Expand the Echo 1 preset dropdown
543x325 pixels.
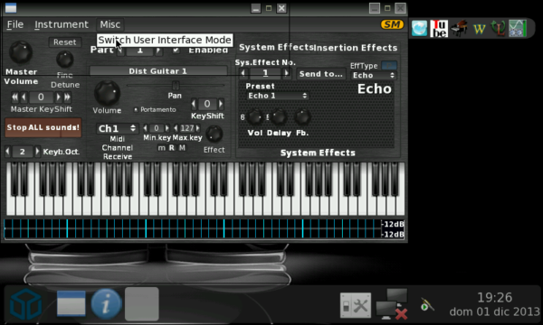[x=278, y=96]
